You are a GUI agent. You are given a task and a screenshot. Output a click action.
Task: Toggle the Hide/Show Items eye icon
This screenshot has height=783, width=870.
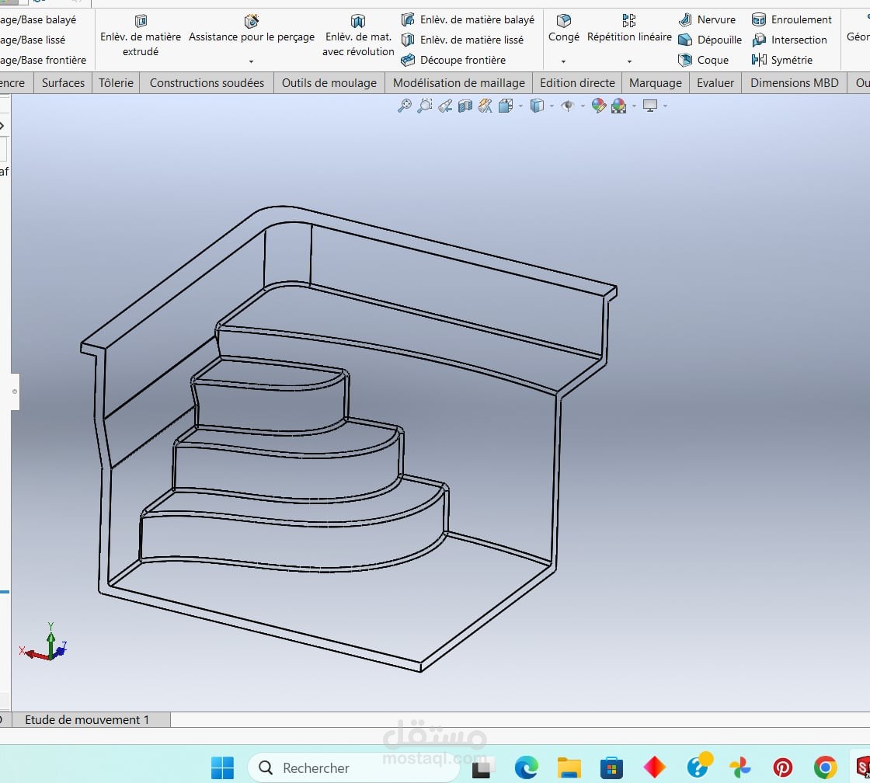tap(568, 106)
